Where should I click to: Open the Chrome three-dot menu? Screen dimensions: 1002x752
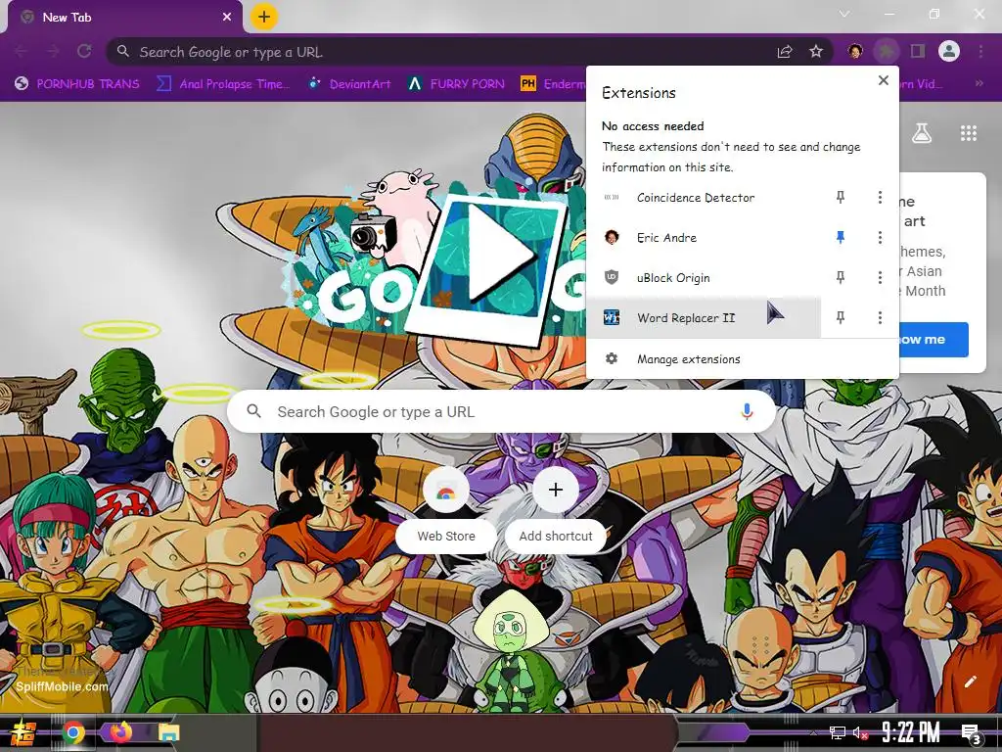tap(980, 51)
